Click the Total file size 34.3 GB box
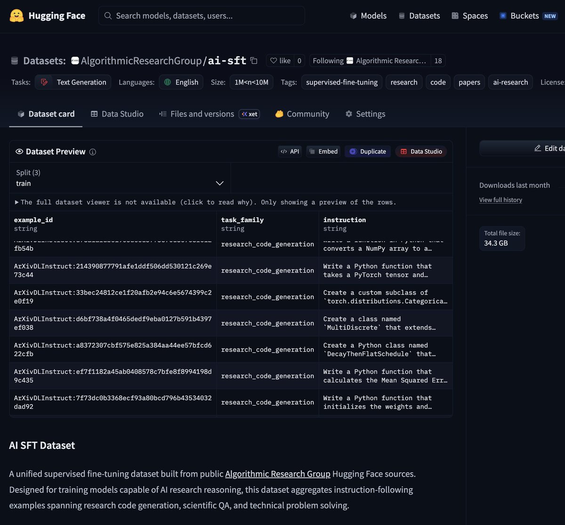 502,238
